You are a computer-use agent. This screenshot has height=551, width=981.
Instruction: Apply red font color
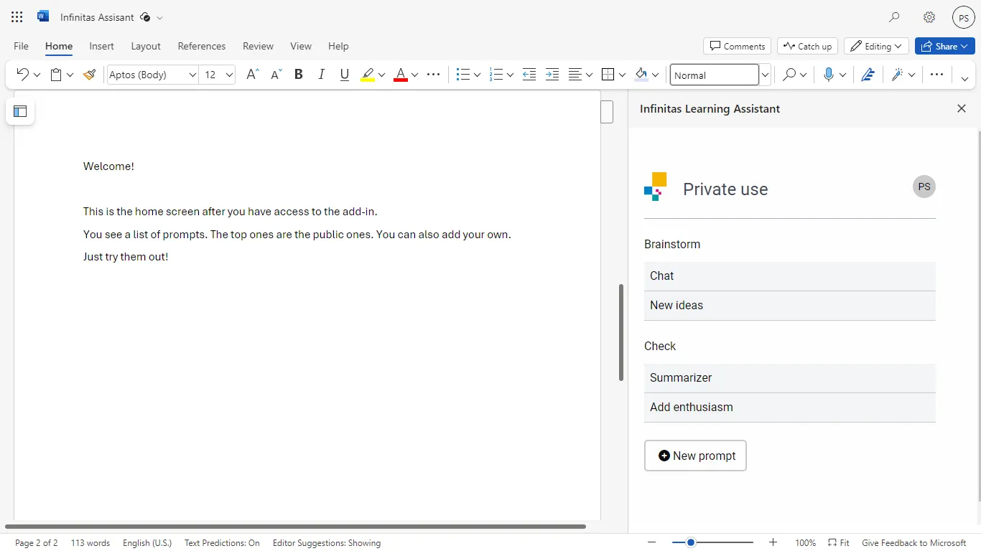(401, 75)
